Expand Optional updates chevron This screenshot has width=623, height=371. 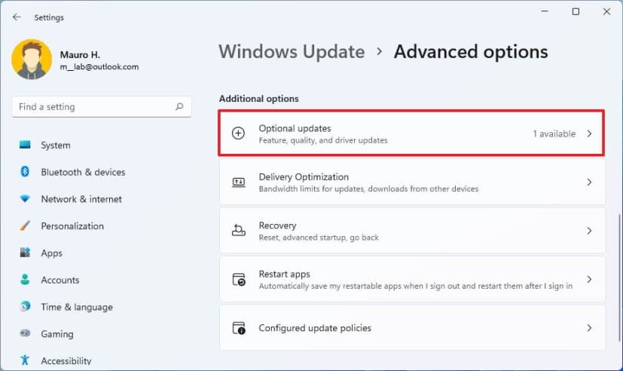[589, 134]
